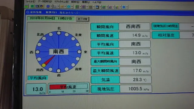Click the date field showing 2018年07月04日

51,18
